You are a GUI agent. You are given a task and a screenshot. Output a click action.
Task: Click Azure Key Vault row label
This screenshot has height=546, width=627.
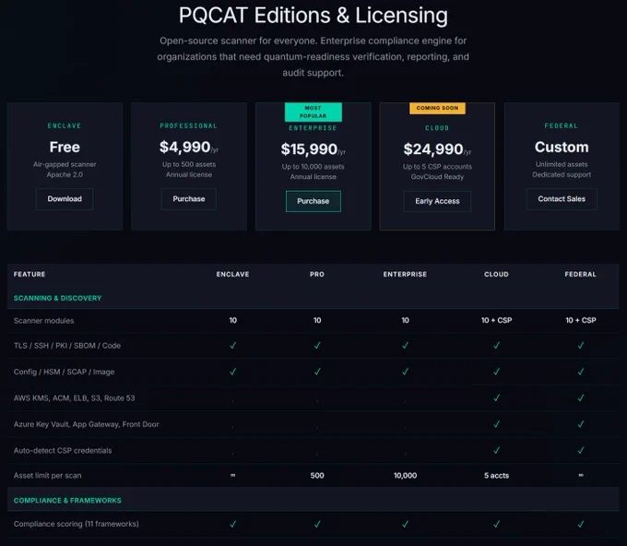87,424
